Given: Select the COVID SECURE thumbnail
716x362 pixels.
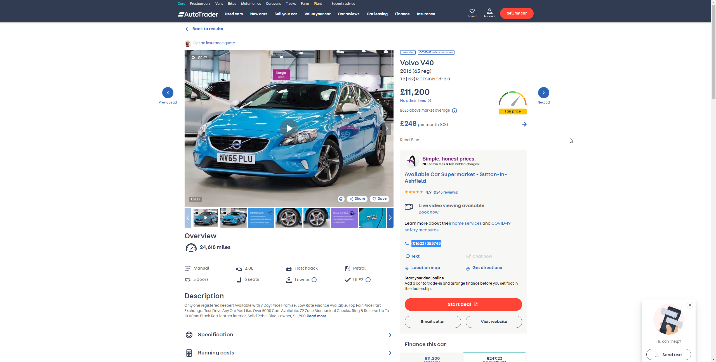Looking at the screenshot, I should pyautogui.click(x=261, y=218).
